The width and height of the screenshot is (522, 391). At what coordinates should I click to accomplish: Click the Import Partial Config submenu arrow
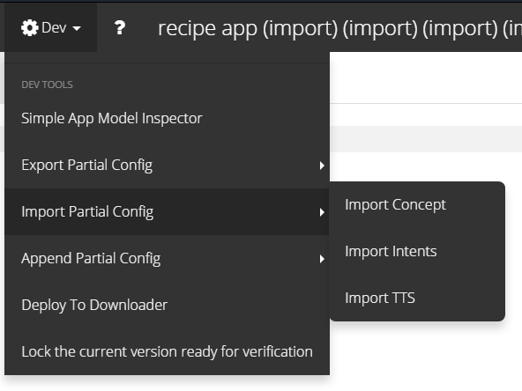click(x=322, y=212)
